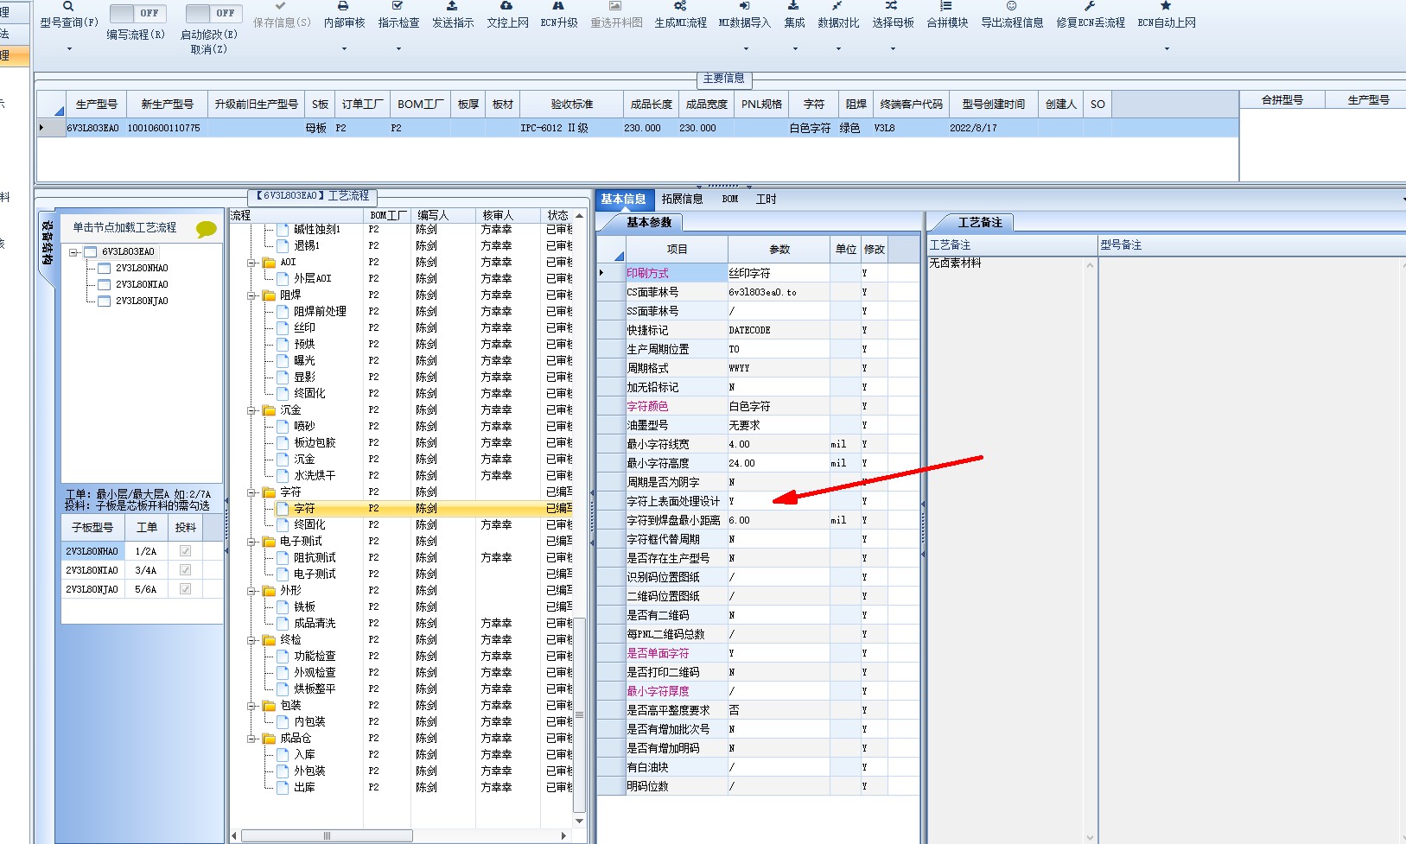
Task: Switch to the 基本信息 tab
Action: coord(623,199)
